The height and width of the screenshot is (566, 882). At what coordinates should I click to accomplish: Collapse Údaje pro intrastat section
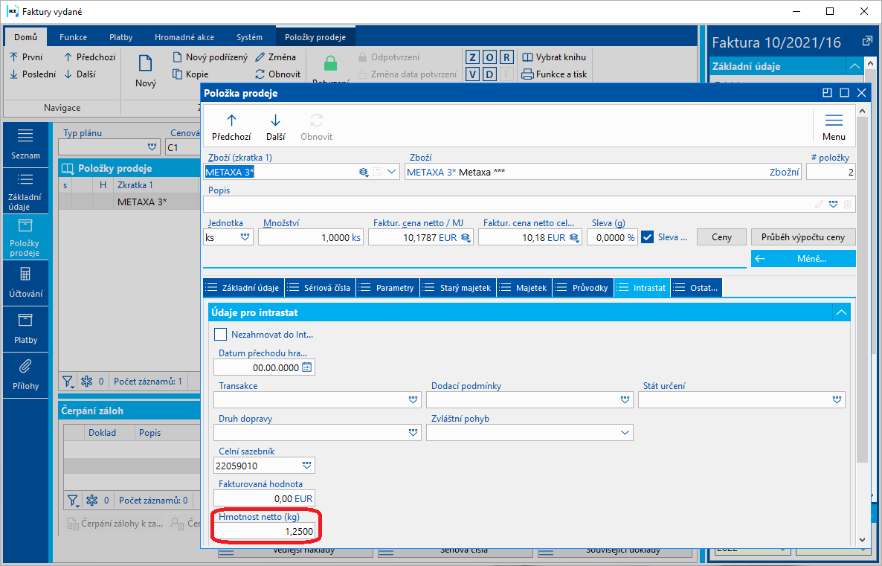(x=841, y=312)
